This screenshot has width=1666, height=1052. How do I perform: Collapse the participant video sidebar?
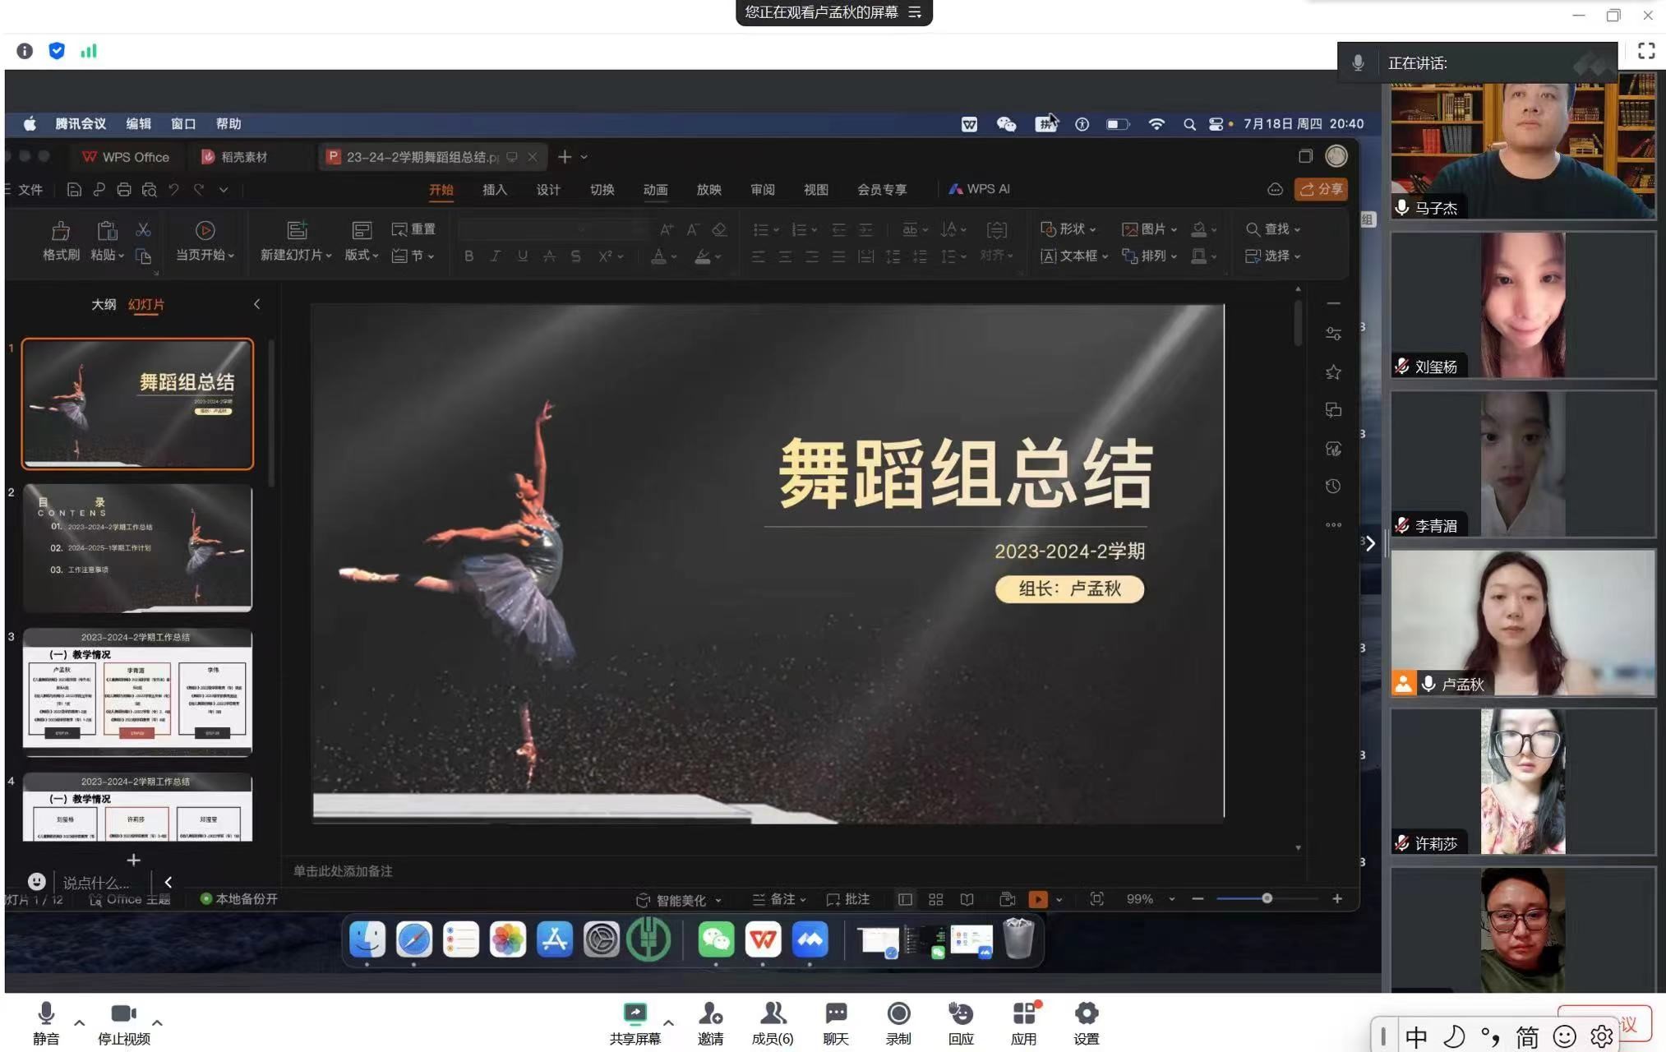1370,543
